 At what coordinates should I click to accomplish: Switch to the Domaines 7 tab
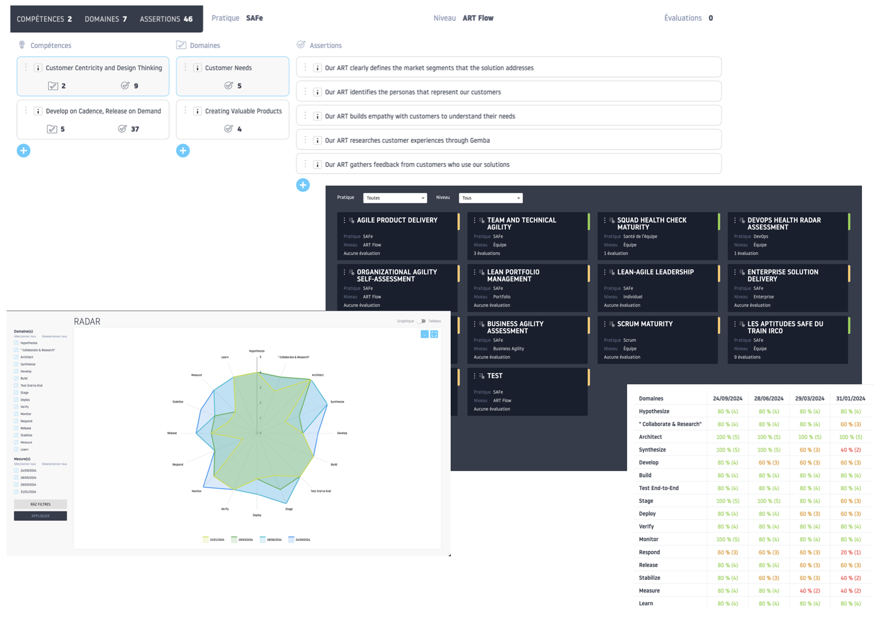pos(105,19)
